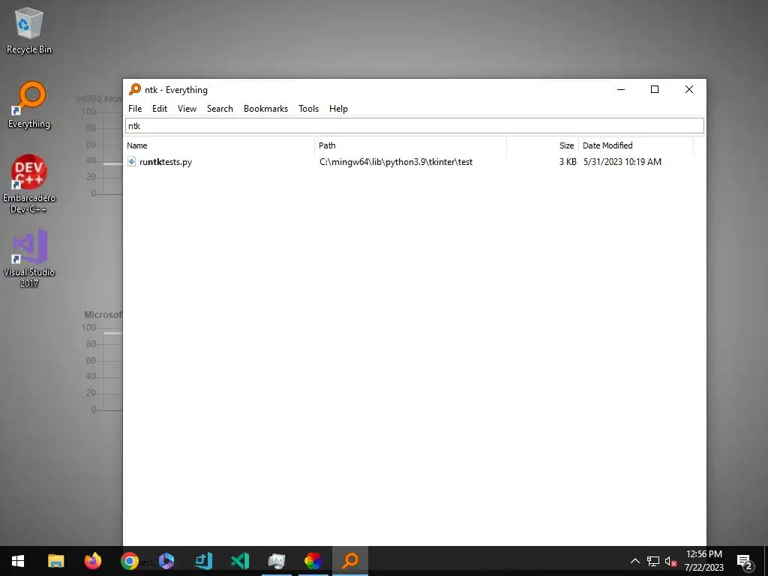This screenshot has width=768, height=576.
Task: Open the Edit menu
Action: point(160,109)
